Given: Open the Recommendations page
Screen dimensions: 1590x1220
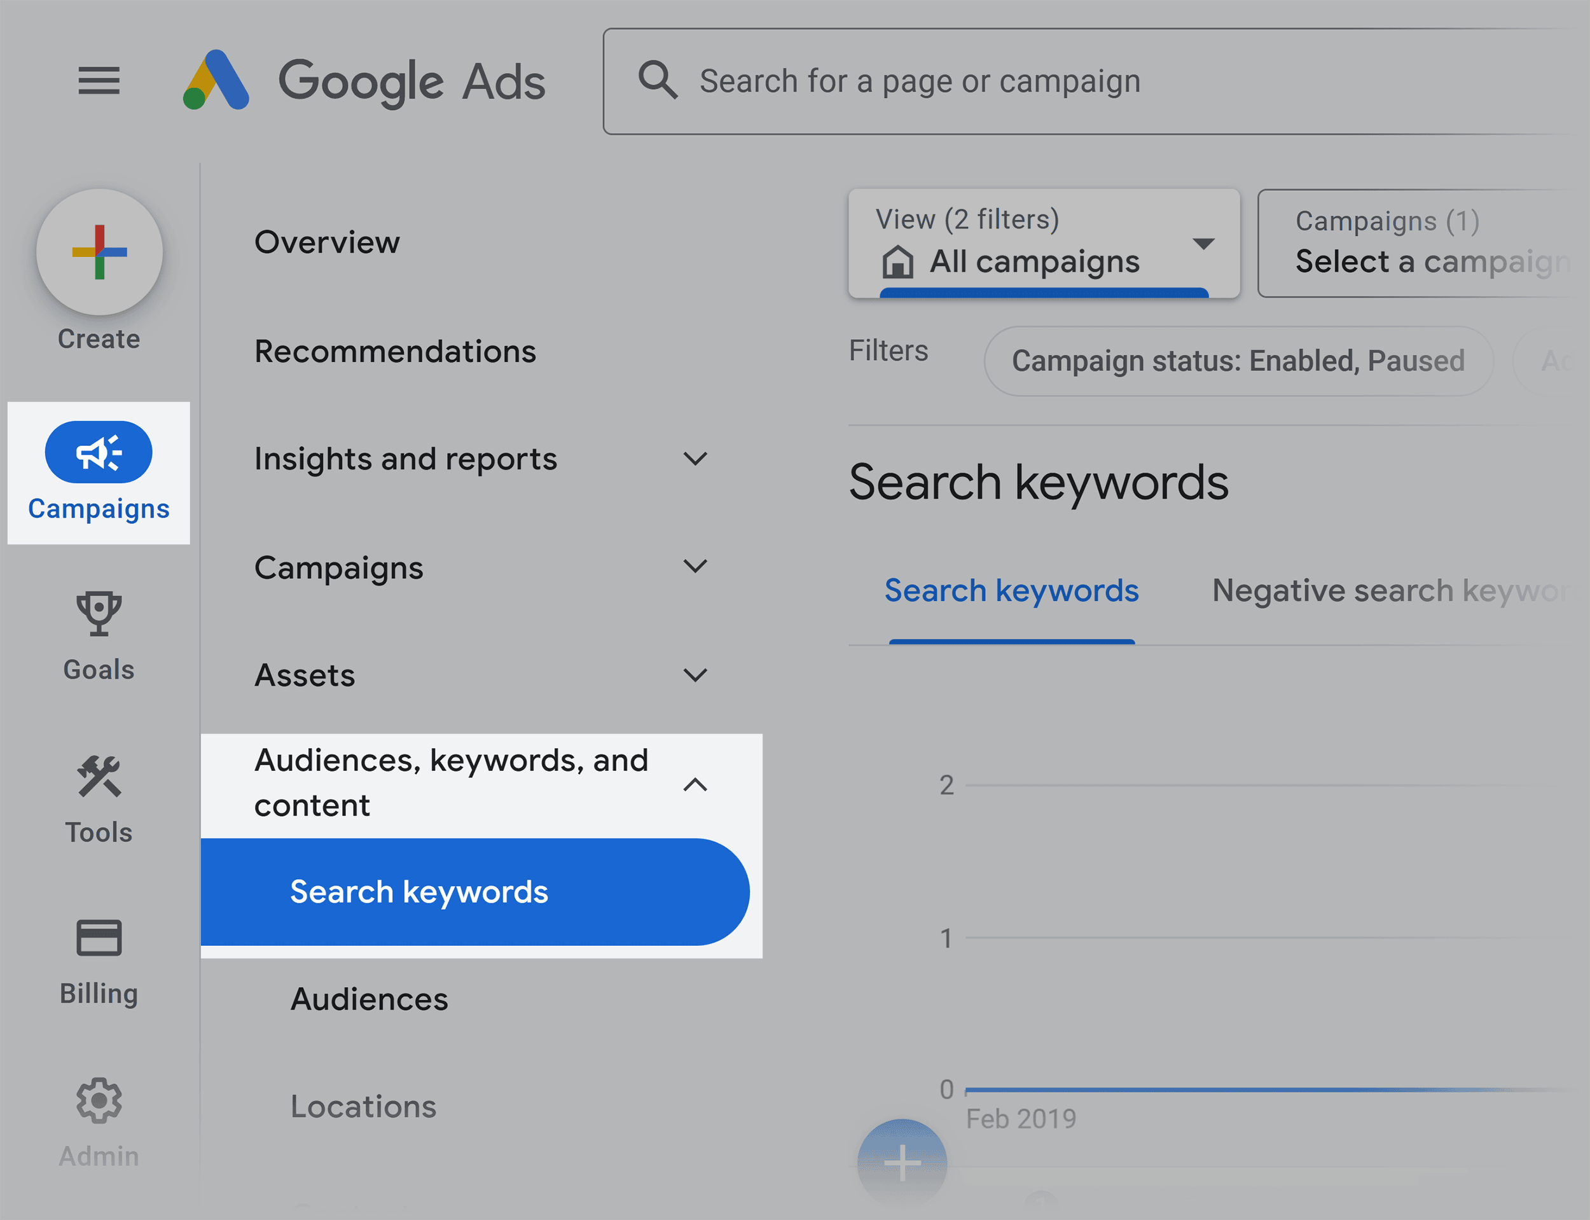Looking at the screenshot, I should 396,350.
